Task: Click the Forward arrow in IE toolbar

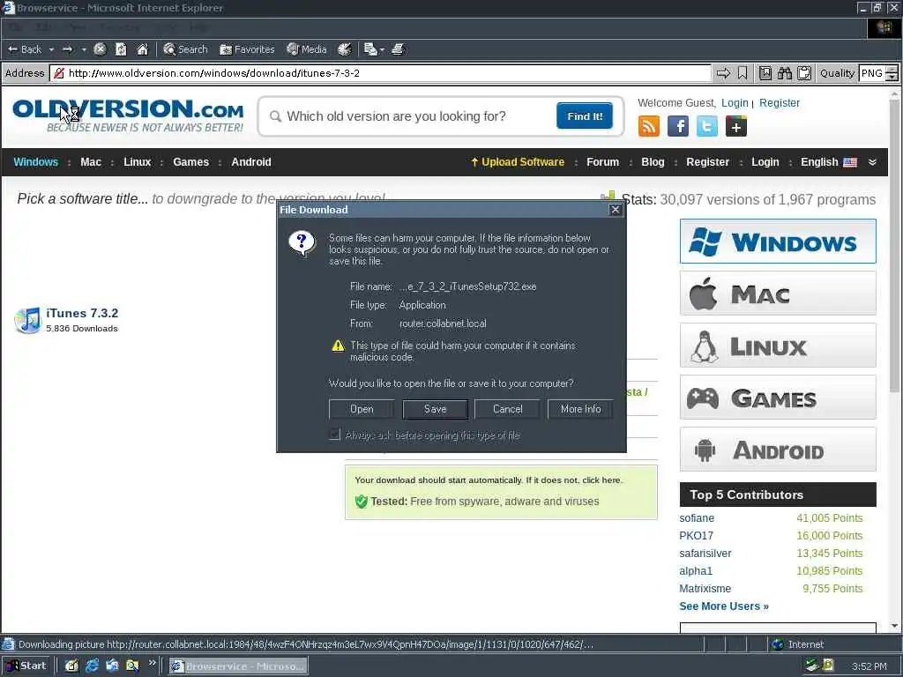Action: 67,49
